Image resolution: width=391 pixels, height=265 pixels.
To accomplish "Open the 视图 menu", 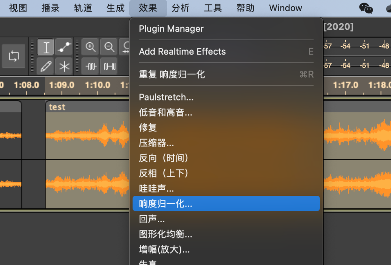I will [x=17, y=8].
